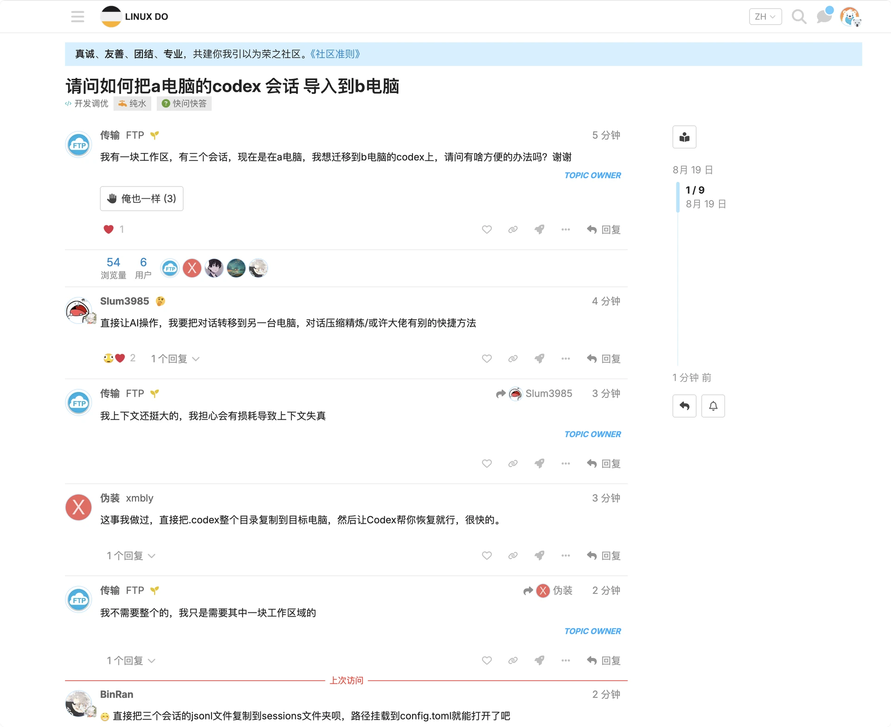
Task: Click the dark-haired anime participant avatar
Action: (214, 268)
